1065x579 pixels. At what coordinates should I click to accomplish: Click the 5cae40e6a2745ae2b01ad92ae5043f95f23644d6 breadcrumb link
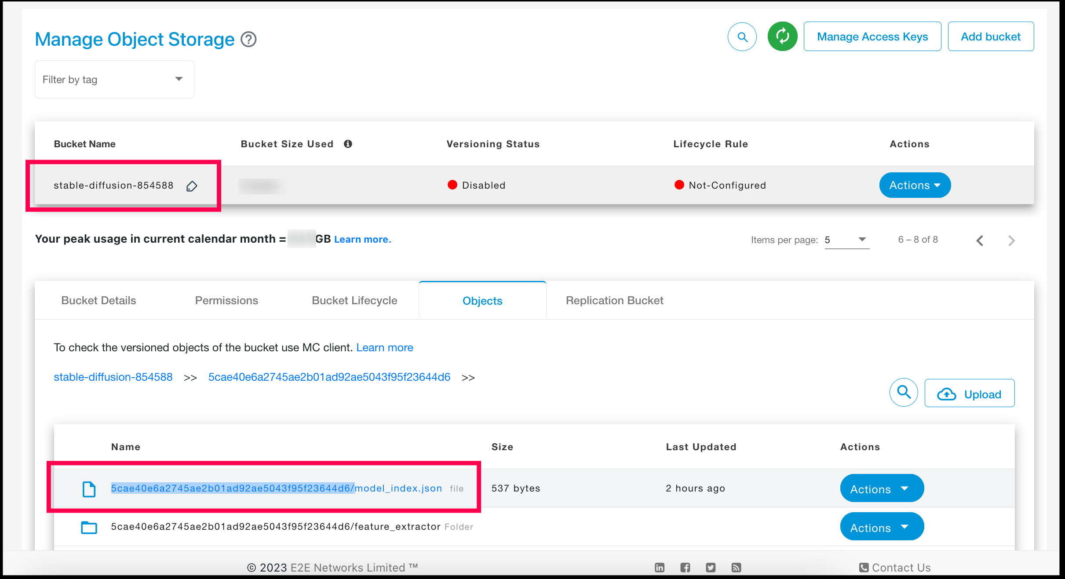pos(329,377)
